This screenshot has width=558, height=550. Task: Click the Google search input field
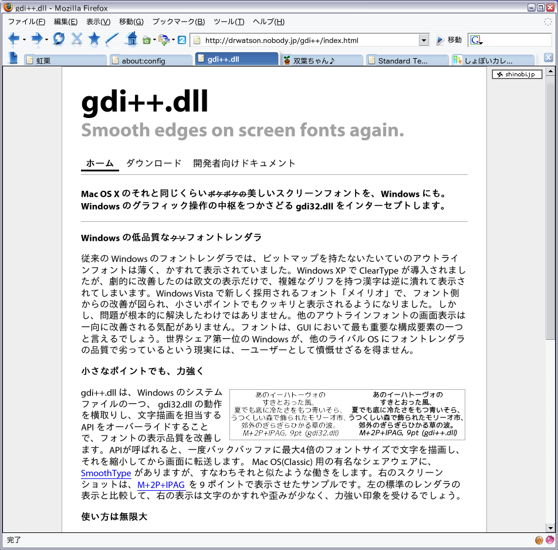(x=517, y=41)
